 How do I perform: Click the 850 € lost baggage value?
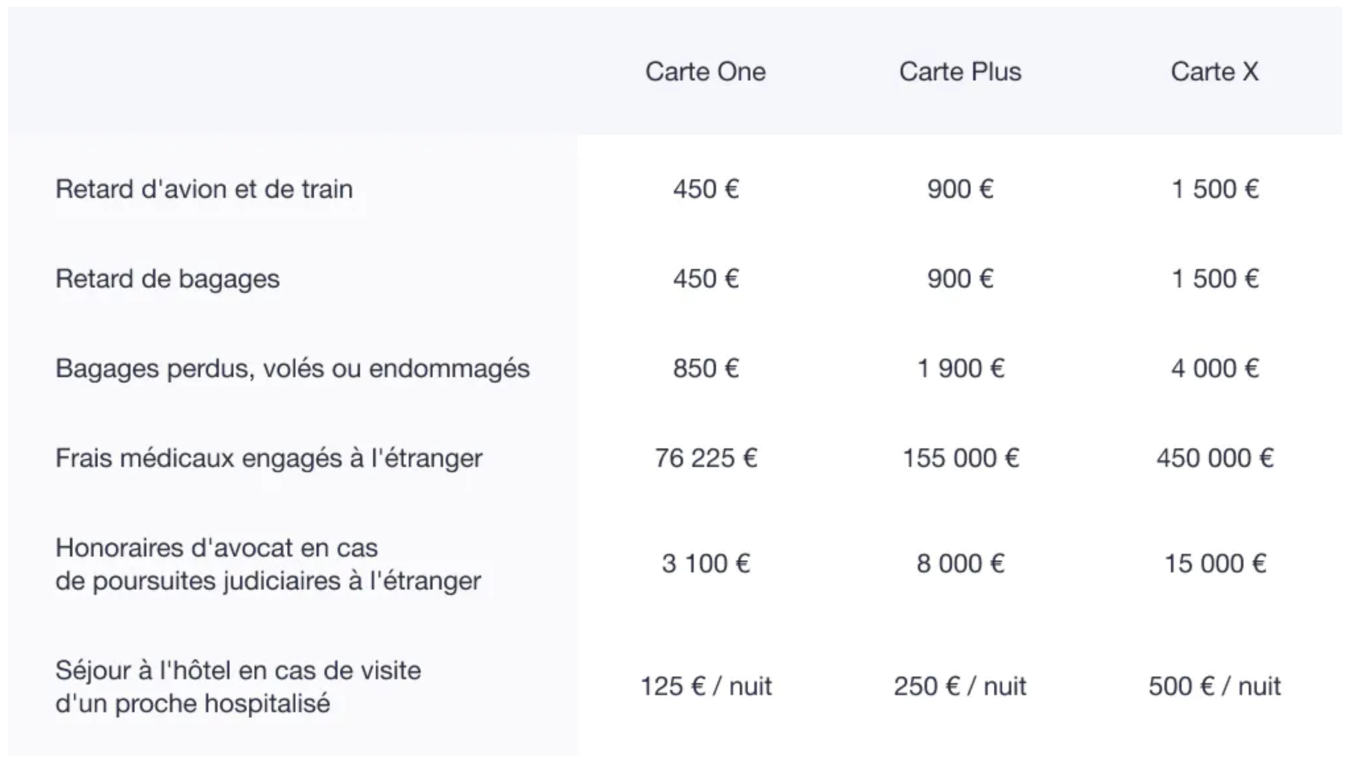click(705, 369)
